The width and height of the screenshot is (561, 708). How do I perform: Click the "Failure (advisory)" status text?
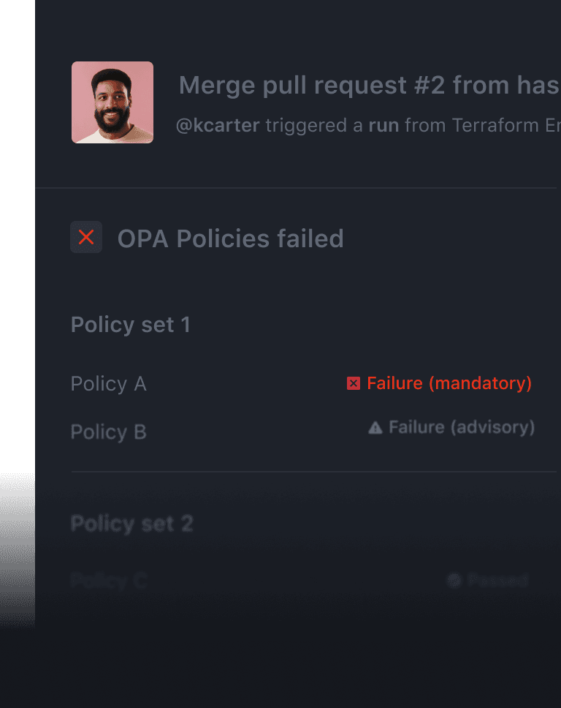pos(462,427)
